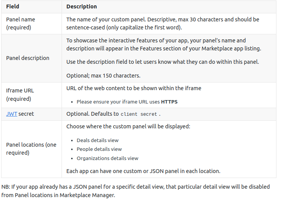
Task: Click the bold HTTPS text
Action: [169, 102]
